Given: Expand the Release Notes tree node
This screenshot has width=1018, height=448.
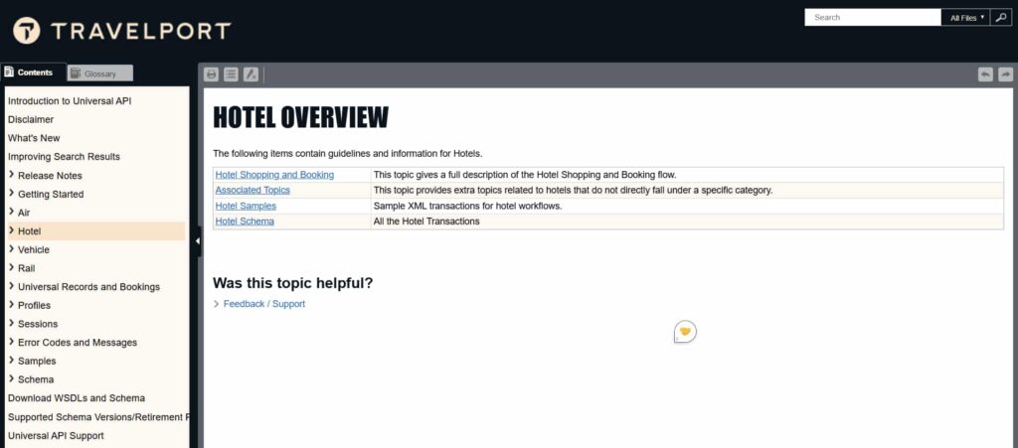Looking at the screenshot, I should click(12, 175).
